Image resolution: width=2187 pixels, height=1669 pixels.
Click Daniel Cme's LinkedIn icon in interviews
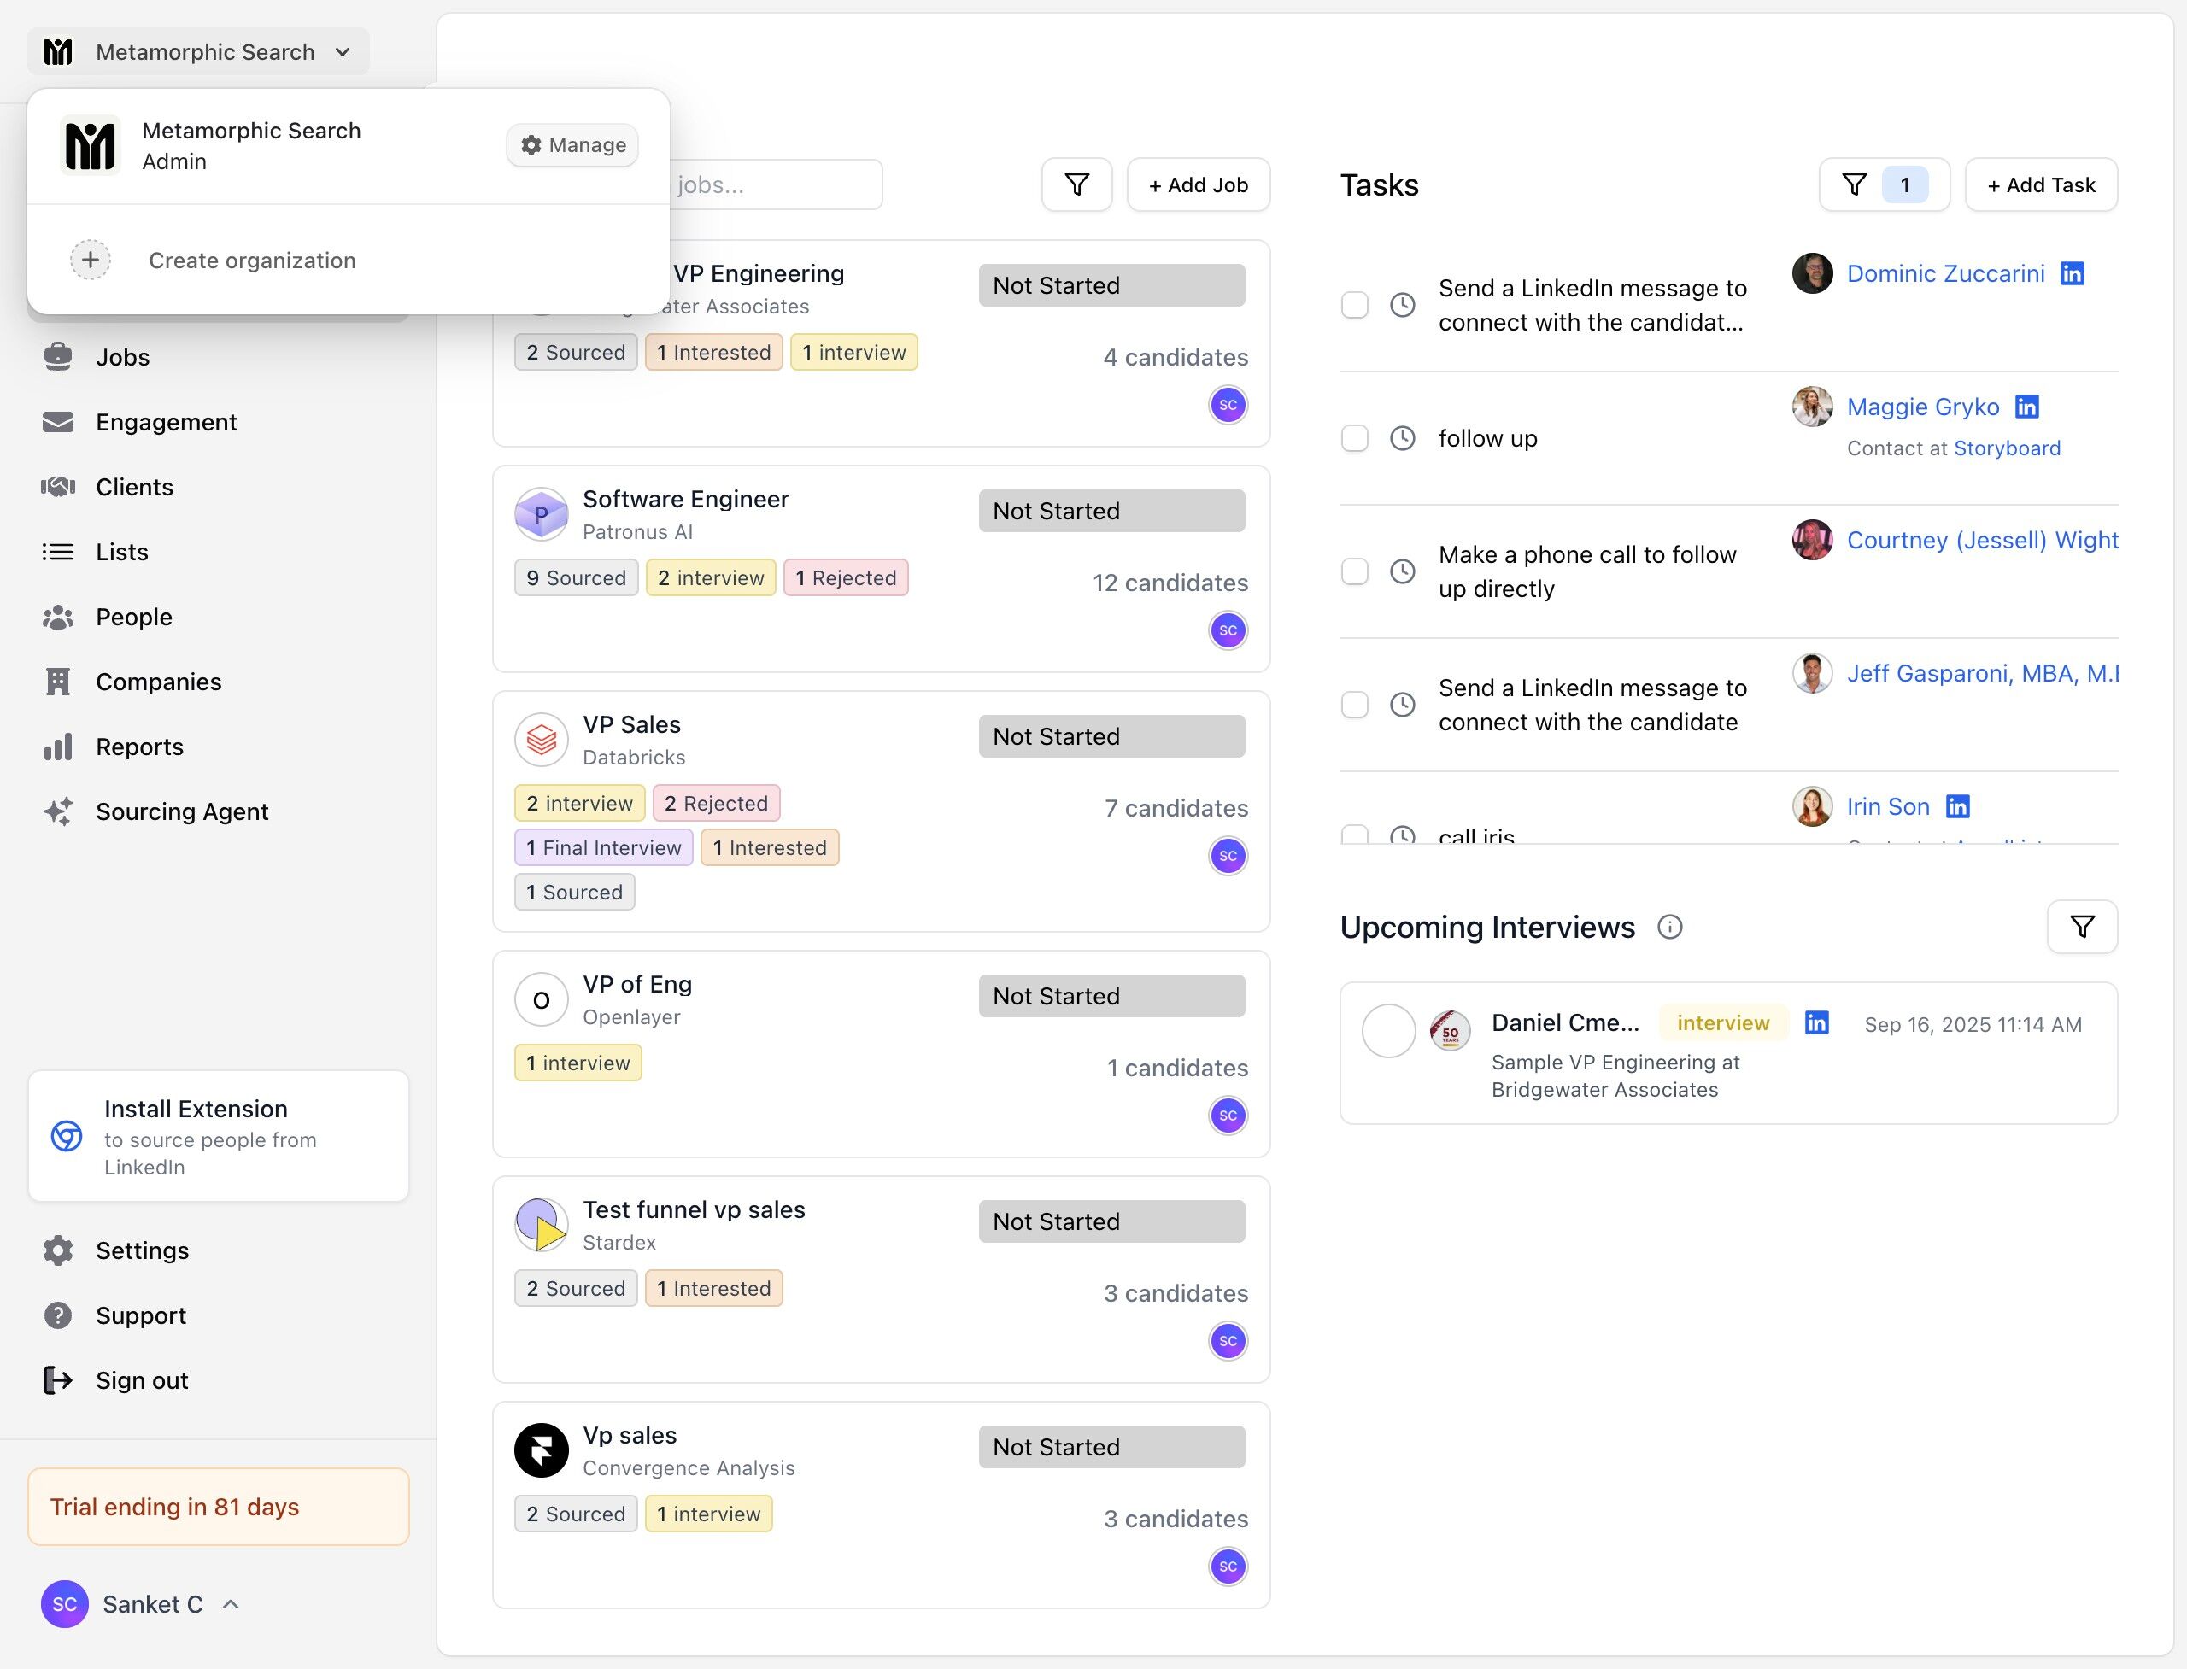coord(1816,1023)
